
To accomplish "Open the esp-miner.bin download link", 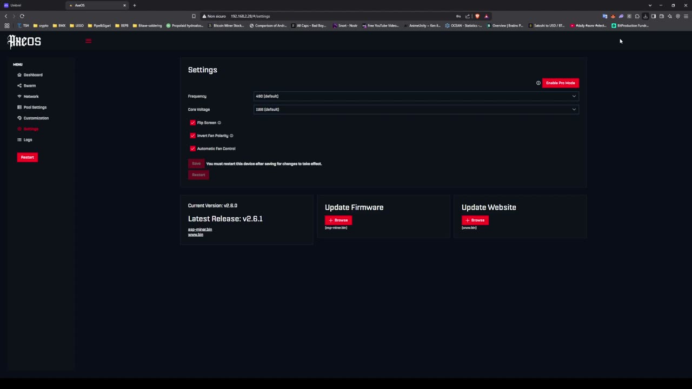I will 200,229.
